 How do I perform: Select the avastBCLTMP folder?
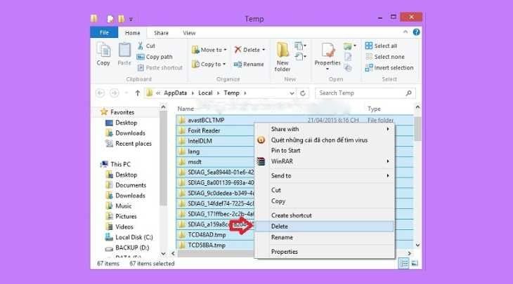[x=206, y=120]
